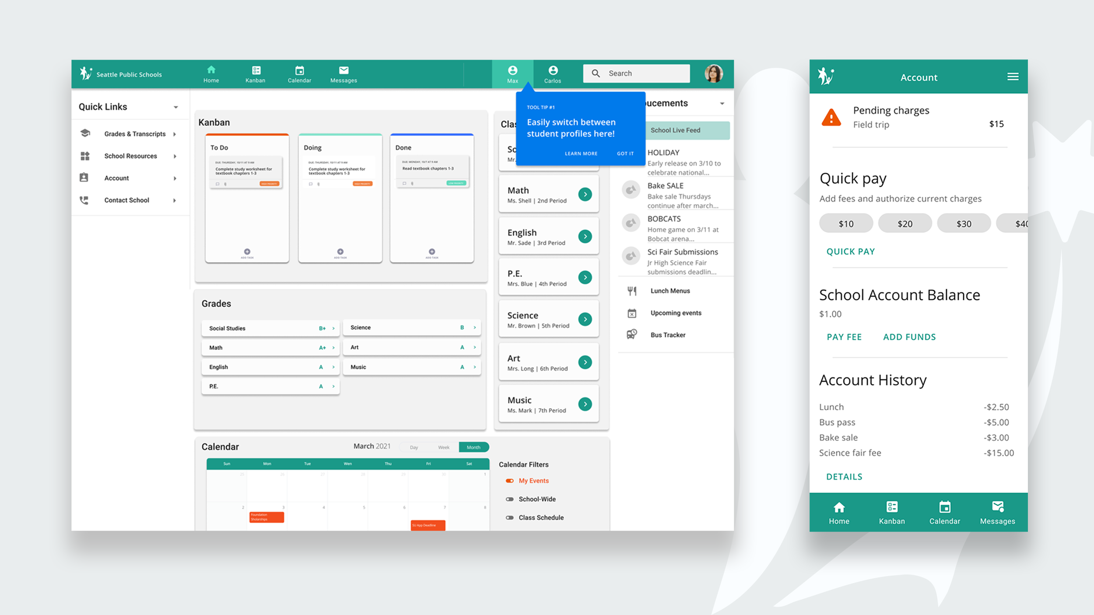Open Foundation Scholarships calendar event
The width and height of the screenshot is (1094, 615).
click(x=266, y=517)
